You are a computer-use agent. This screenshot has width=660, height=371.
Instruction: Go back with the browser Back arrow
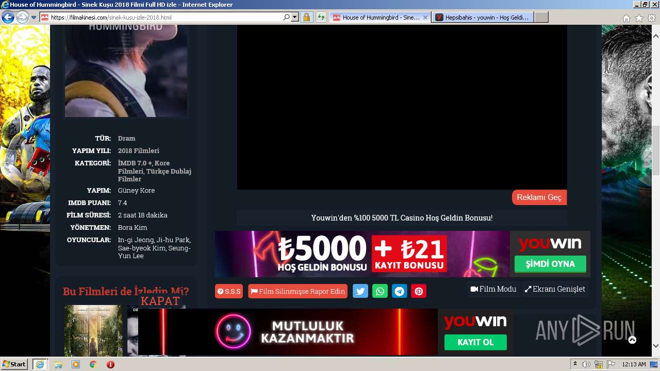tap(8, 18)
